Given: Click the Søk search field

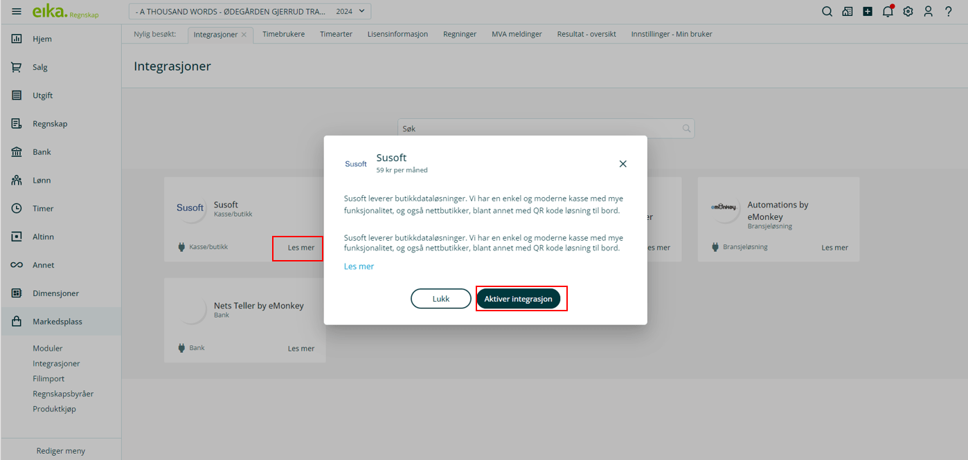Looking at the screenshot, I should [540, 129].
